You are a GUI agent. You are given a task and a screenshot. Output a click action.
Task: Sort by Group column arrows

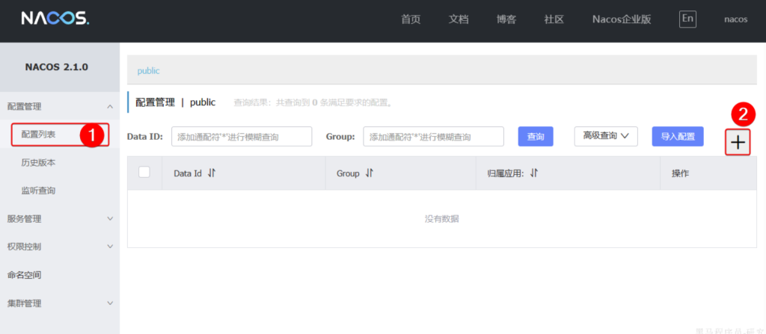370,173
